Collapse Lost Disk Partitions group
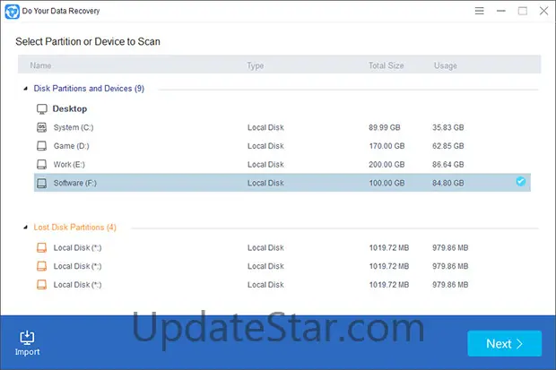 click(x=25, y=228)
